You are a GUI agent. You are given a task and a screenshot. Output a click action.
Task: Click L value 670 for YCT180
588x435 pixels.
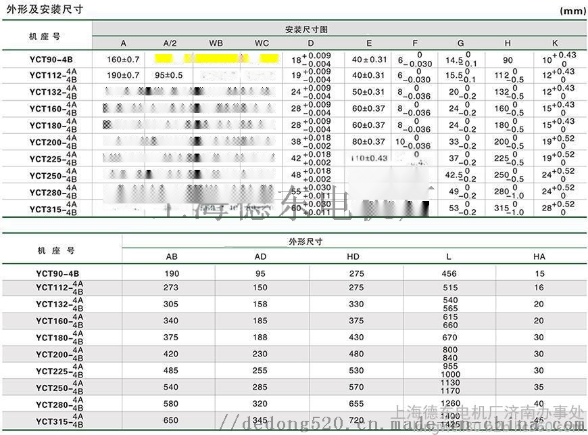450,337
